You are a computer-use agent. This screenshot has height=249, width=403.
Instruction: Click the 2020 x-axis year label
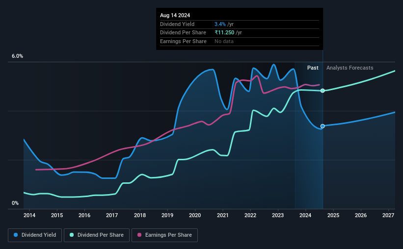(195, 215)
